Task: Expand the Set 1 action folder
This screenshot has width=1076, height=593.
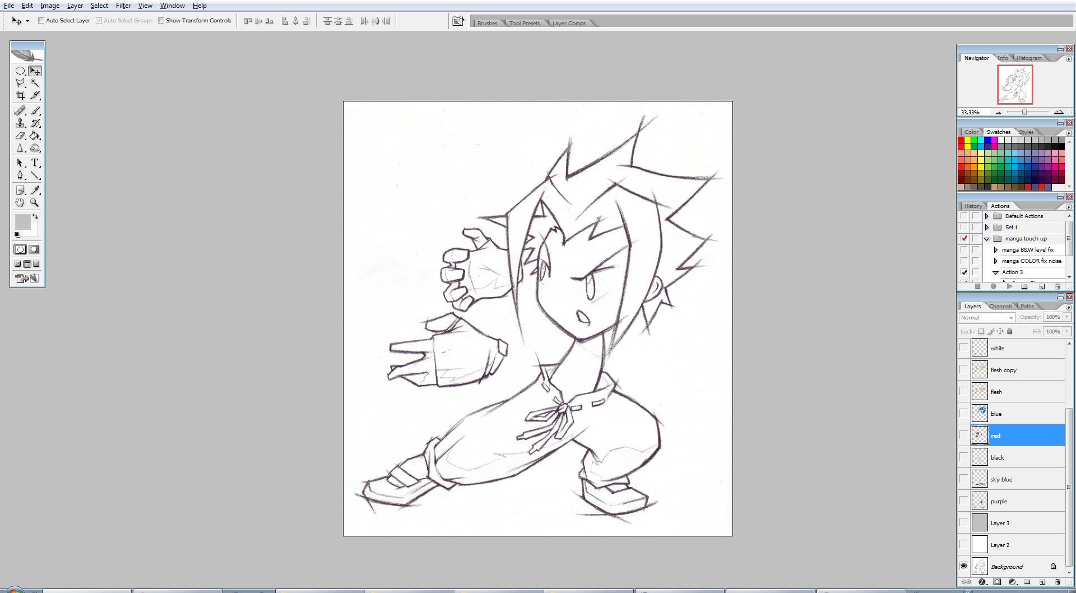Action: pyautogui.click(x=987, y=227)
